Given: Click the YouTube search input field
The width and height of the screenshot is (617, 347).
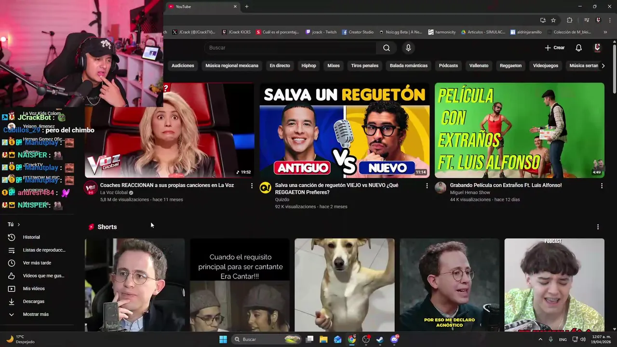Looking at the screenshot, I should 291,48.
